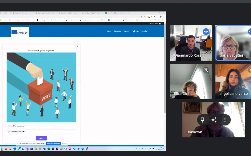
Task: Click the VOTE ballot box quiz image
Action: pyautogui.click(x=41, y=87)
